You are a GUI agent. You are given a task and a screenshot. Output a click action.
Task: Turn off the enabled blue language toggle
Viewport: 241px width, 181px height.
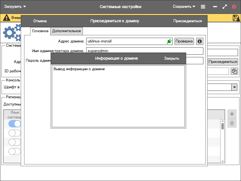coord(14,124)
